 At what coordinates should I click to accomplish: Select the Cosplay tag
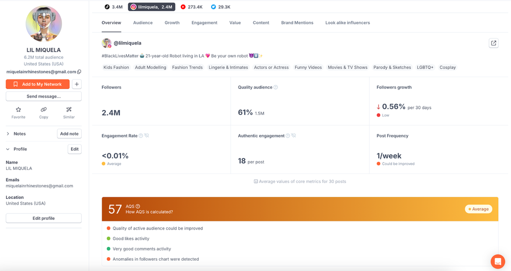click(448, 67)
